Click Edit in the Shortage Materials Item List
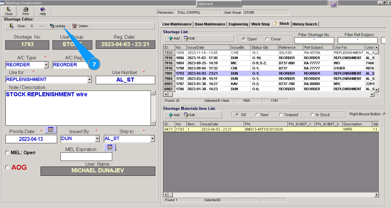This screenshot has height=208, width=391. pyautogui.click(x=190, y=115)
